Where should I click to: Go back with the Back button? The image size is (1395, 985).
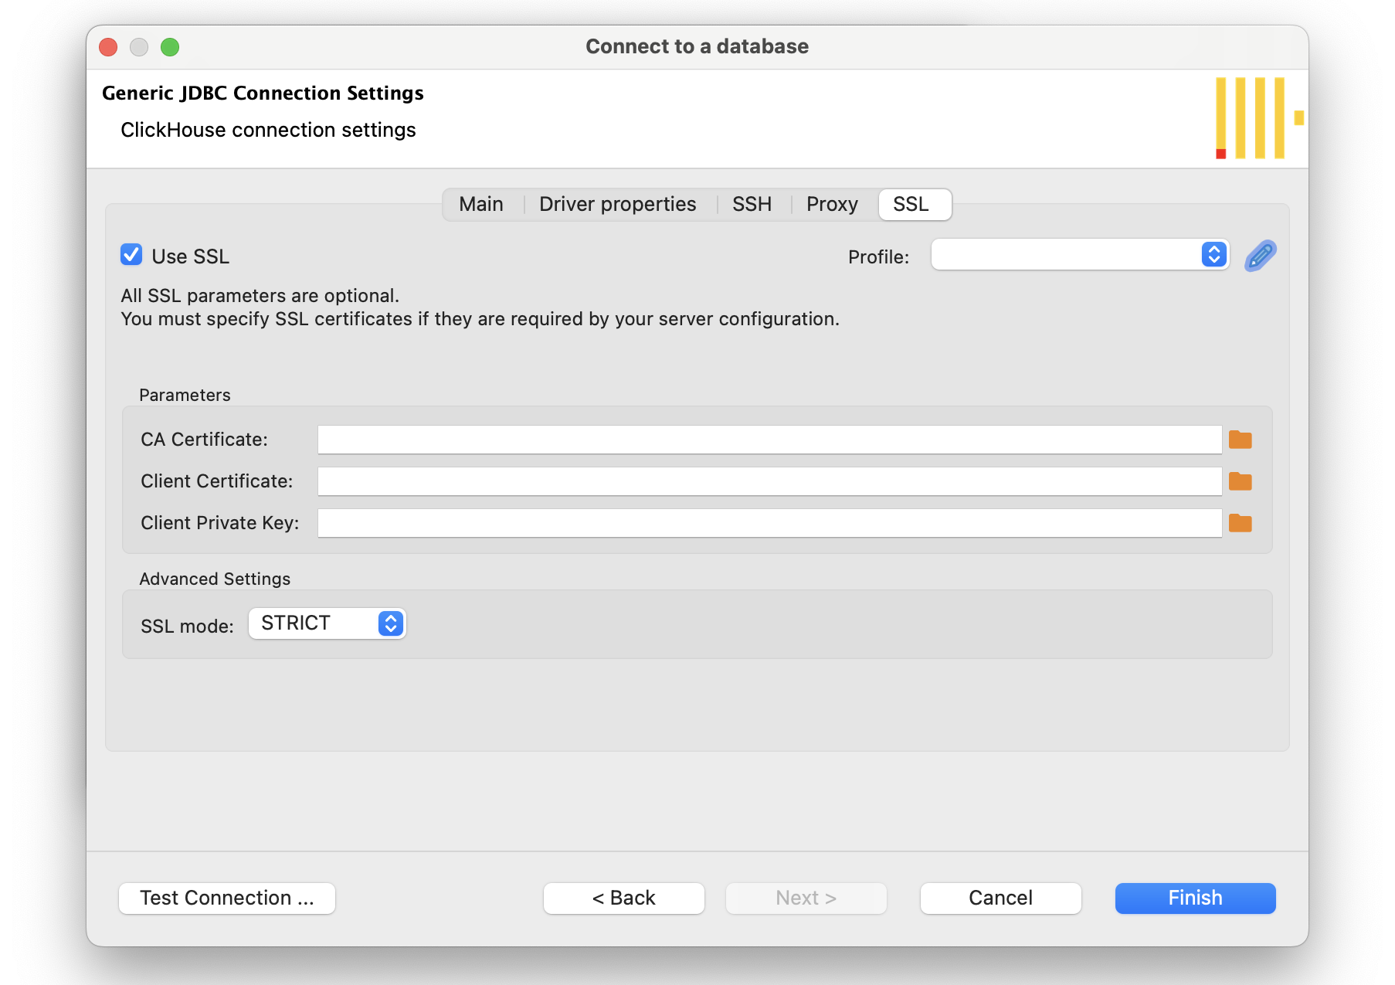[623, 898]
